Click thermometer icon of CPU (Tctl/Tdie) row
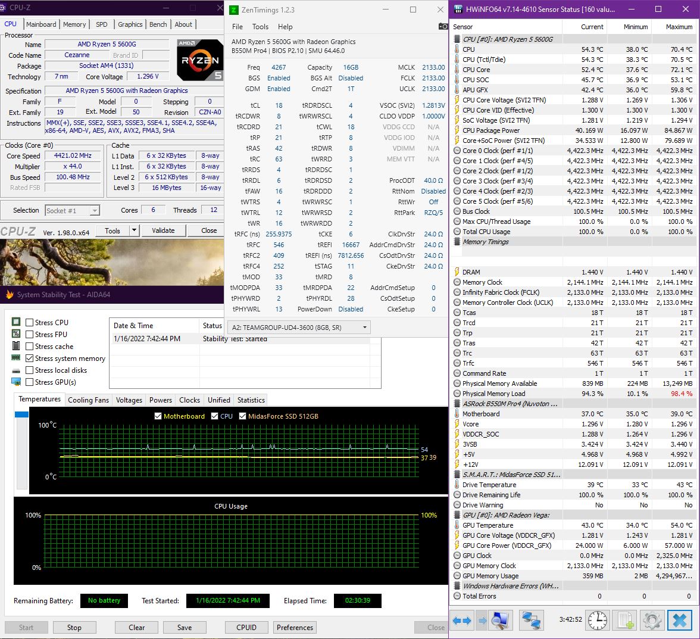 click(x=457, y=59)
